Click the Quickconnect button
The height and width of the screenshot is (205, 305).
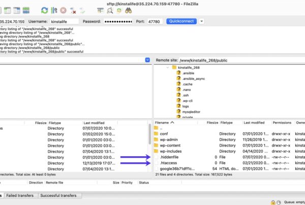tap(182, 21)
